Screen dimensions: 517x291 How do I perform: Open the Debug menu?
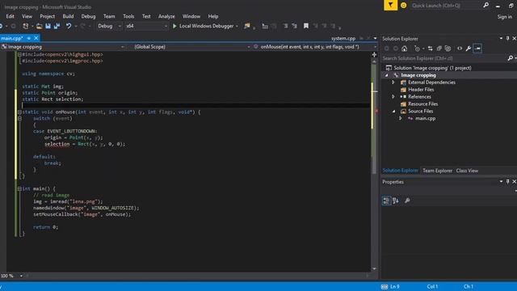pos(88,16)
